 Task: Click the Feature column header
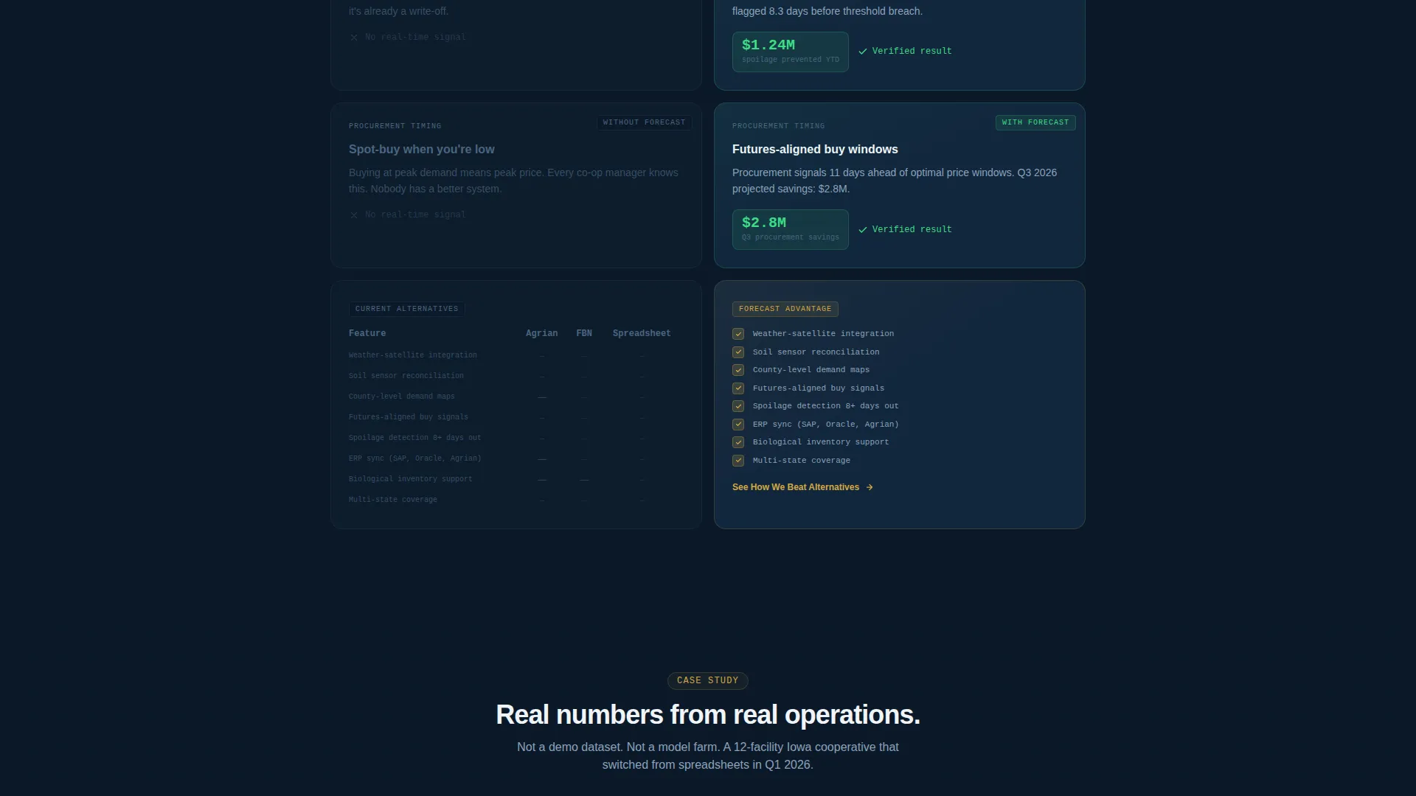pyautogui.click(x=367, y=334)
